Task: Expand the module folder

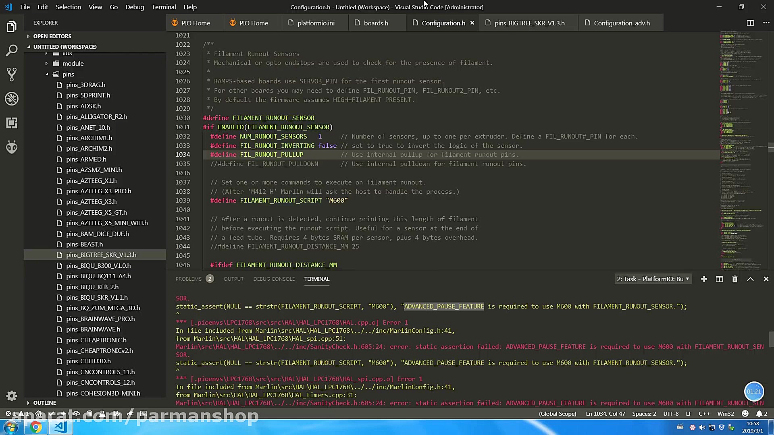Action: click(x=73, y=63)
